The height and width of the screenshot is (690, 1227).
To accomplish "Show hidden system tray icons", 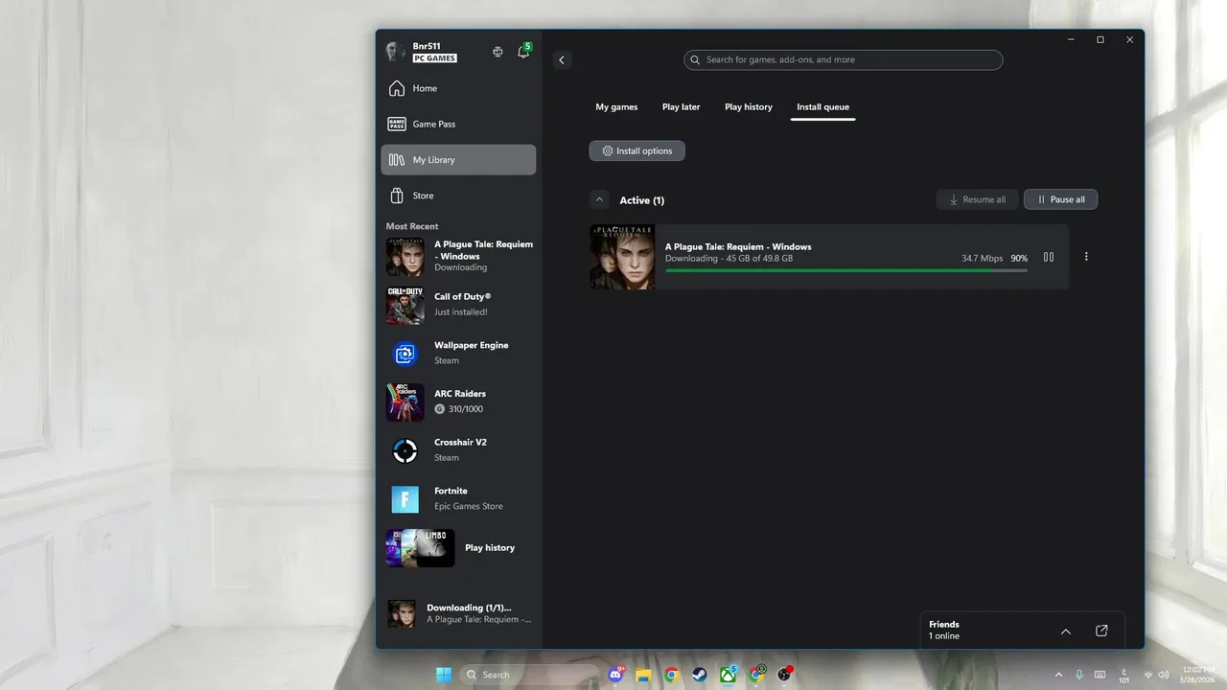I will pos(1058,675).
